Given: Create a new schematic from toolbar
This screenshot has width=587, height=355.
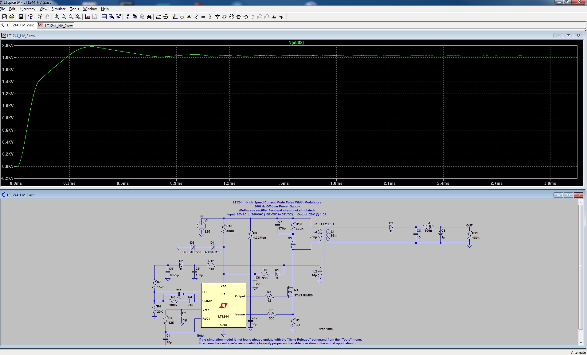Looking at the screenshot, I should coord(5,17).
